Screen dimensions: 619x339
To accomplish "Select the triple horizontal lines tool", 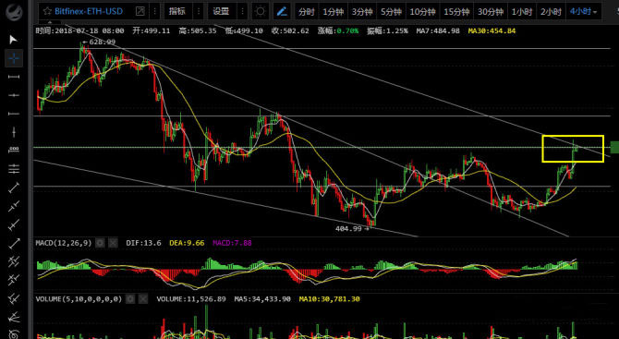I will [14, 168].
